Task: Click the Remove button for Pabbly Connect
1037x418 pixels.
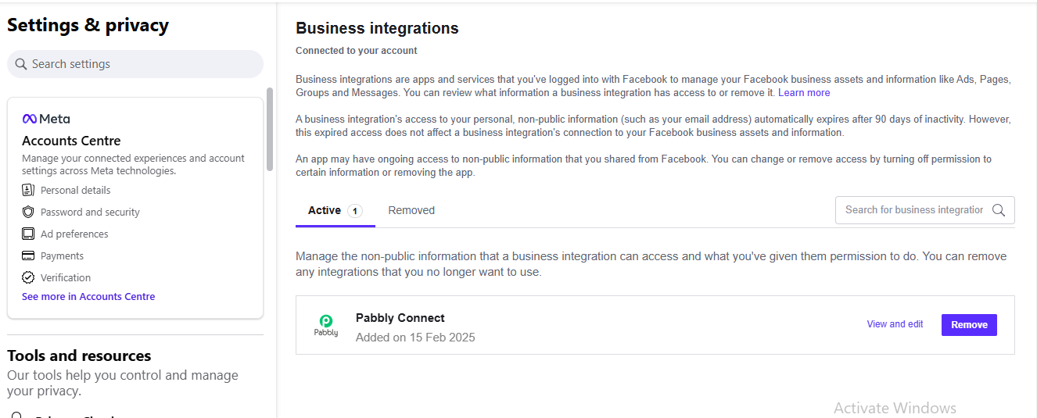Action: [969, 325]
